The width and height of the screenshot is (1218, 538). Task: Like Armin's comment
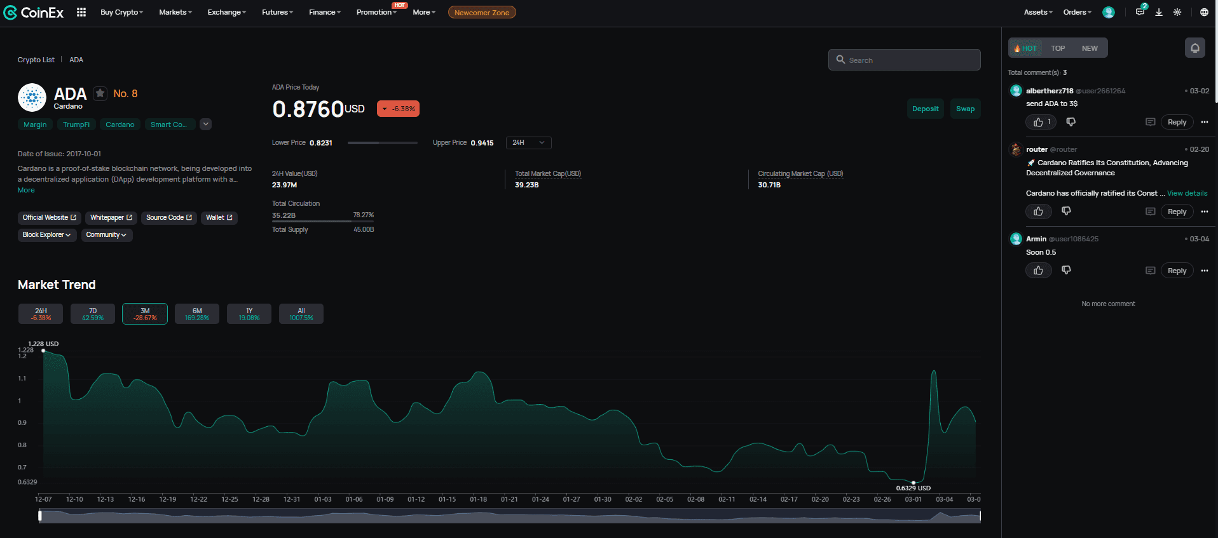click(x=1038, y=271)
